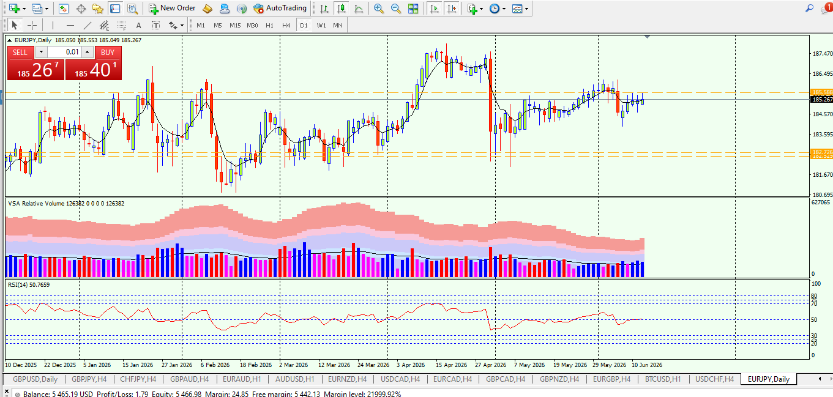Screen dimensions: 833x397
Task: Open MetaEditor via gold book icon
Action: [x=207, y=8]
